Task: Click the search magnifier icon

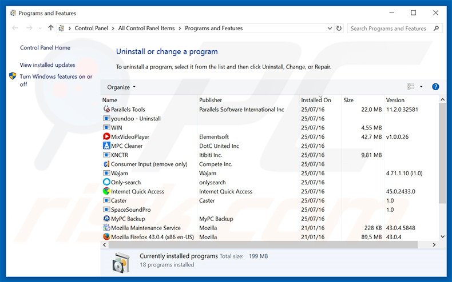Action: 436,28
